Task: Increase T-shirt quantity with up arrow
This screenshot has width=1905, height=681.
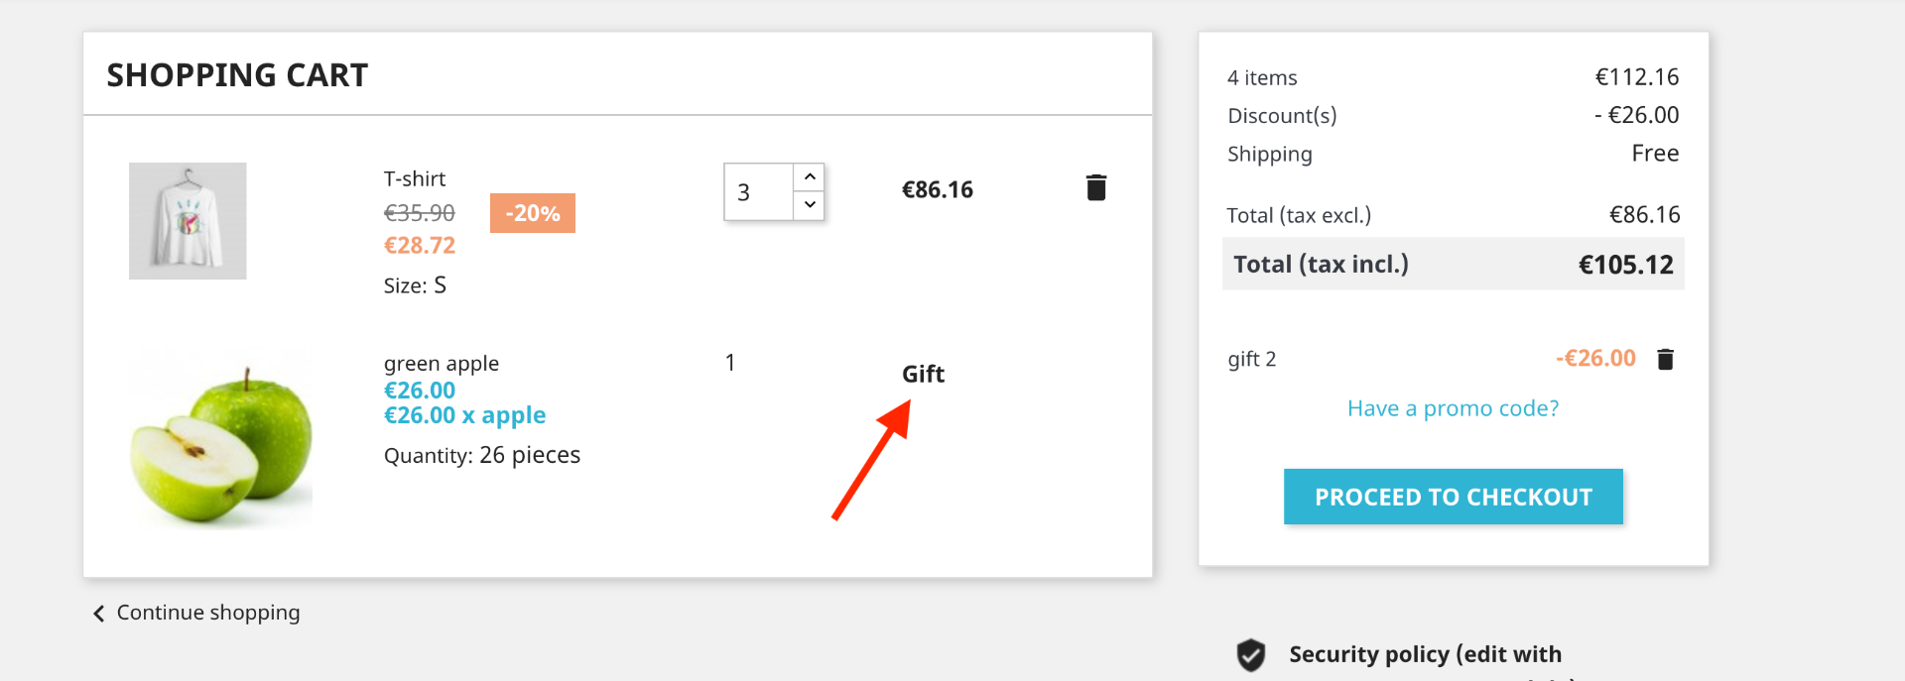Action: pos(810,176)
